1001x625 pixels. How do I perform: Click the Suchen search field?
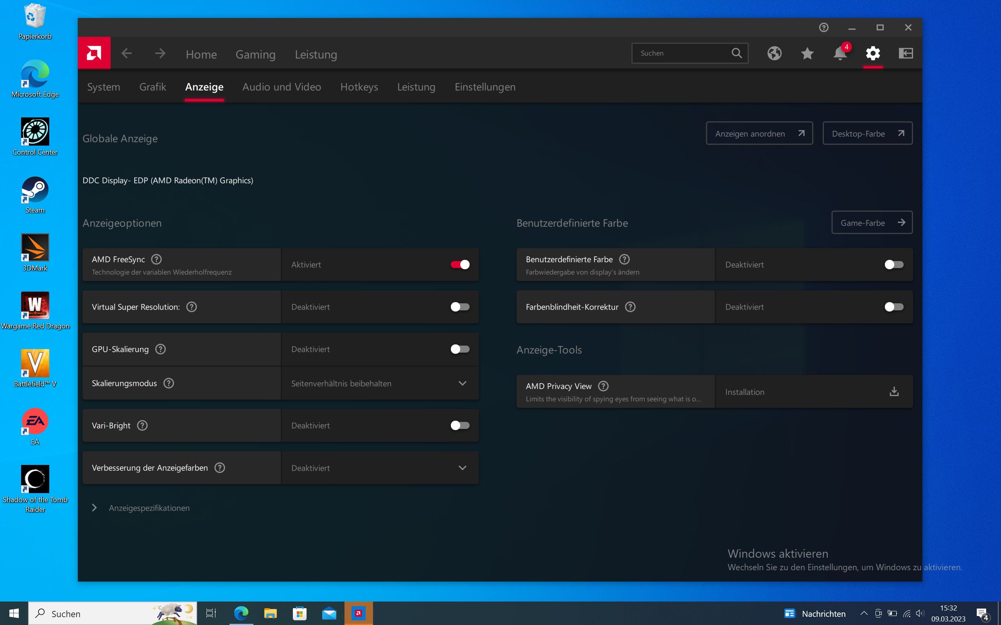tap(683, 53)
